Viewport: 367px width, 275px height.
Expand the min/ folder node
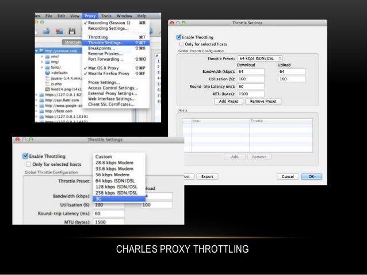click(42, 56)
